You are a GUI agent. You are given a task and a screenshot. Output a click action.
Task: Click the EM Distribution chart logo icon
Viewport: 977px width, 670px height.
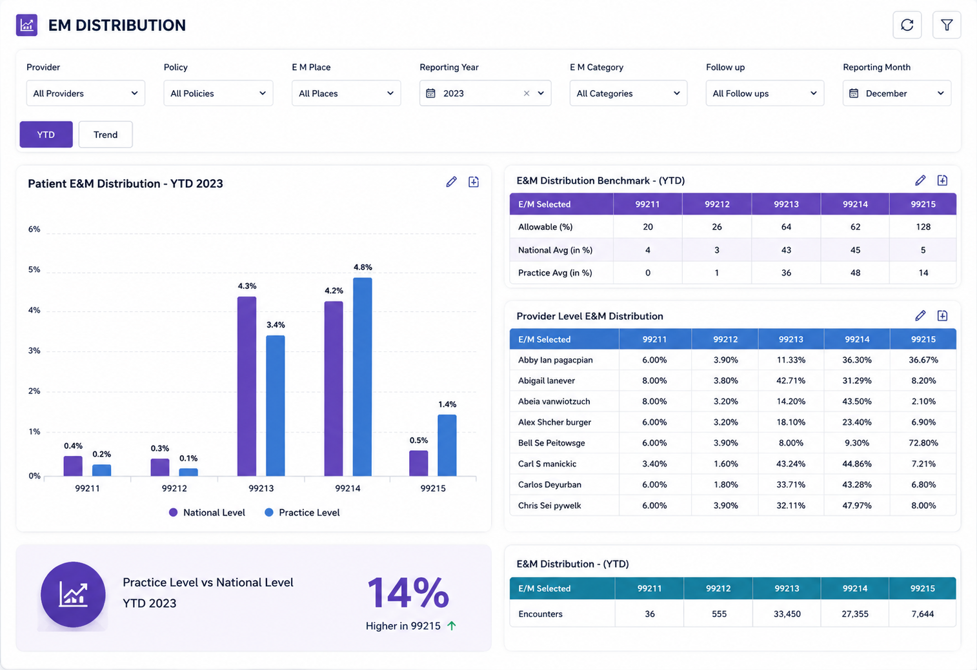[26, 25]
